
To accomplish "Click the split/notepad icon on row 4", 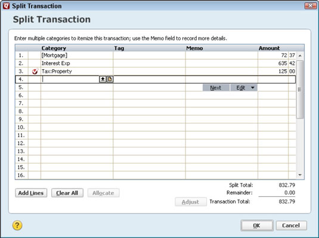I will (x=110, y=79).
